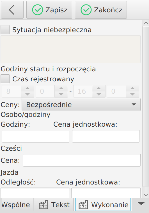
Task: Increase the start minute spinner
Action: pyautogui.click(x=61, y=88)
